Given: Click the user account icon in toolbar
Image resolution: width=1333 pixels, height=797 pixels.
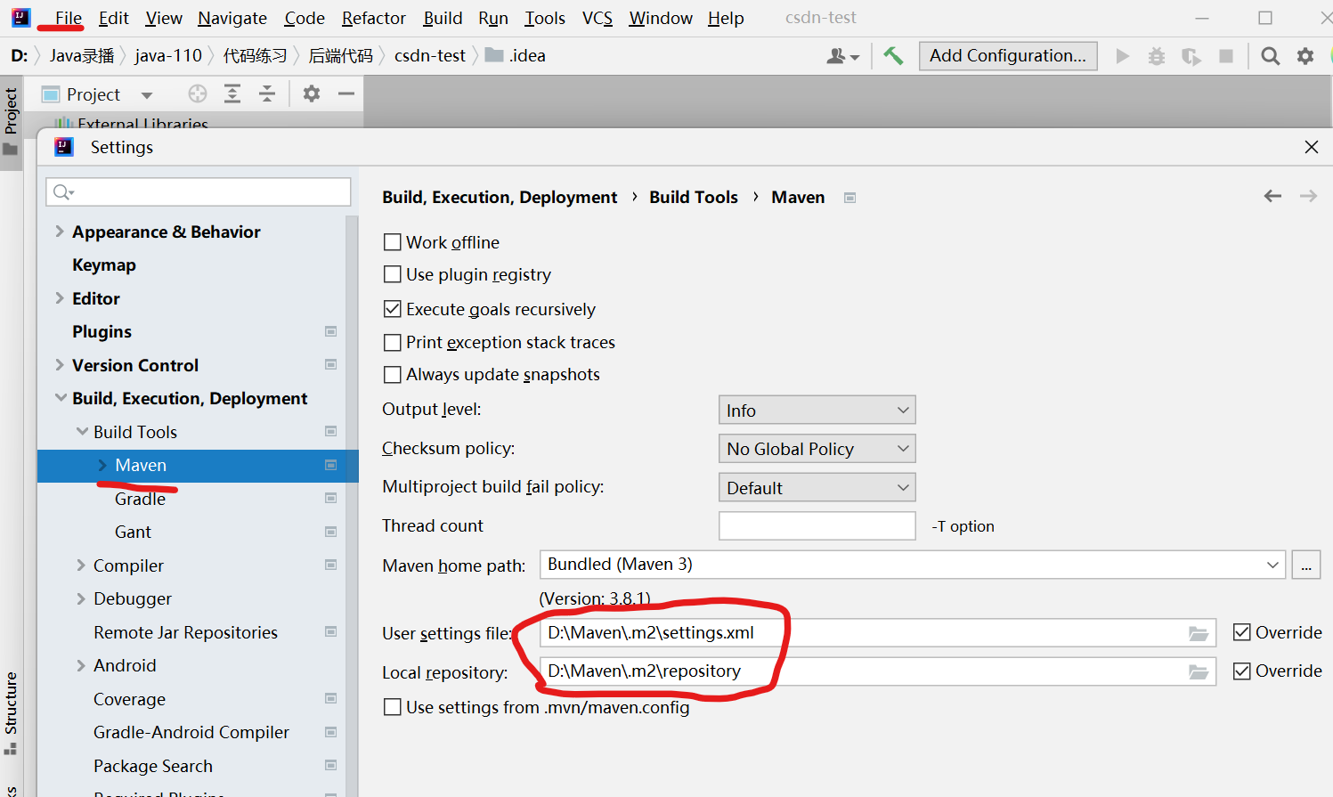Looking at the screenshot, I should [x=842, y=56].
